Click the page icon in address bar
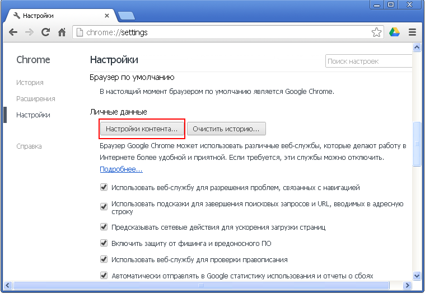425x294 pixels. pyautogui.click(x=80, y=32)
